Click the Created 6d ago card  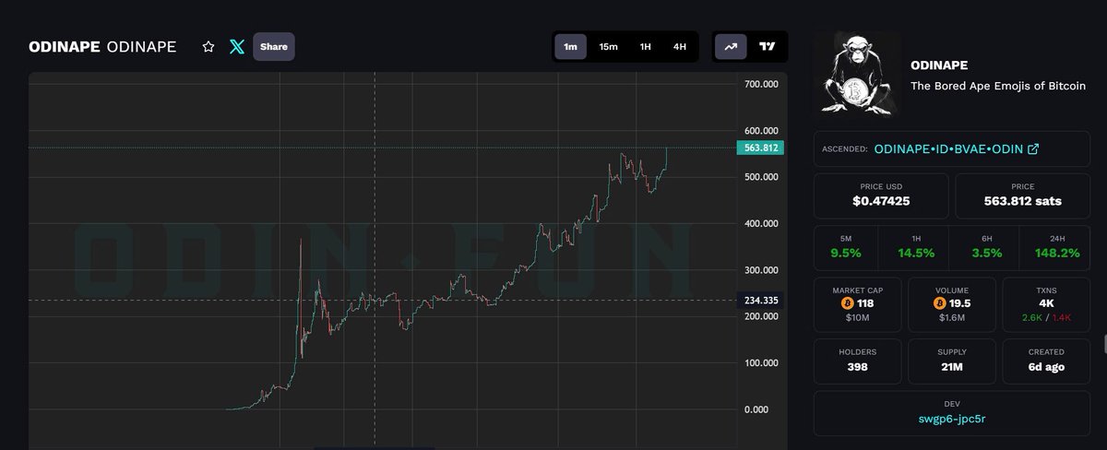(x=1046, y=361)
